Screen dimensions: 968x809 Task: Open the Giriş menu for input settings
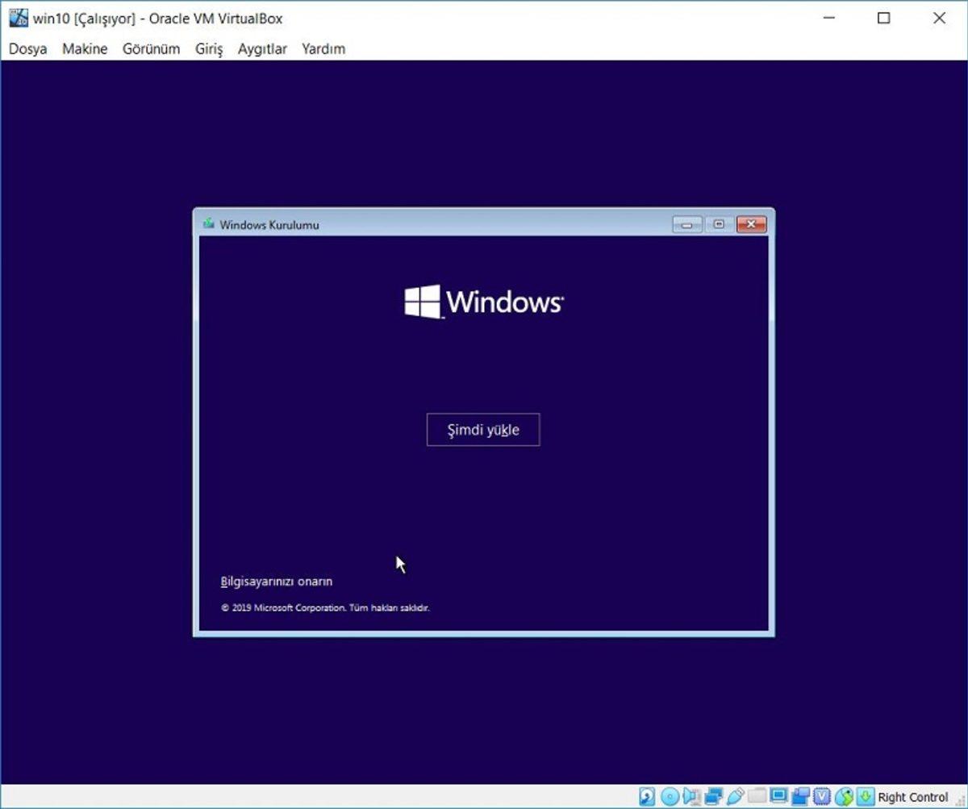[x=208, y=49]
